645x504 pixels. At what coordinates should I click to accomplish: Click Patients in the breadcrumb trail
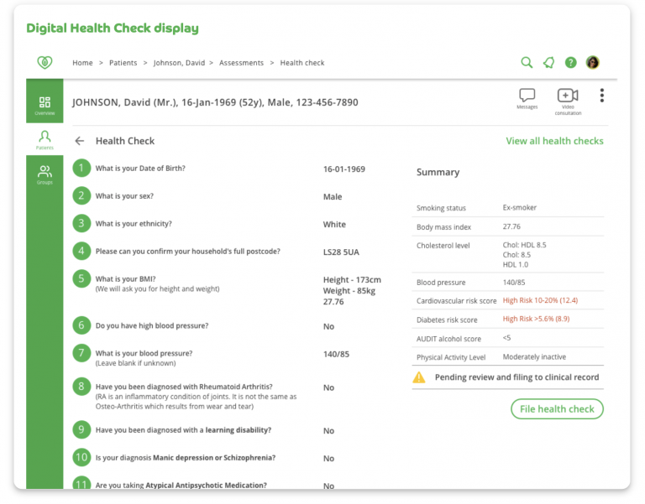pos(123,63)
